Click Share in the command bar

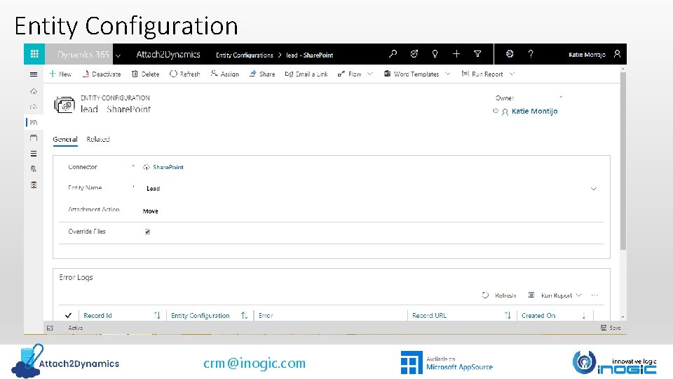tap(262, 74)
